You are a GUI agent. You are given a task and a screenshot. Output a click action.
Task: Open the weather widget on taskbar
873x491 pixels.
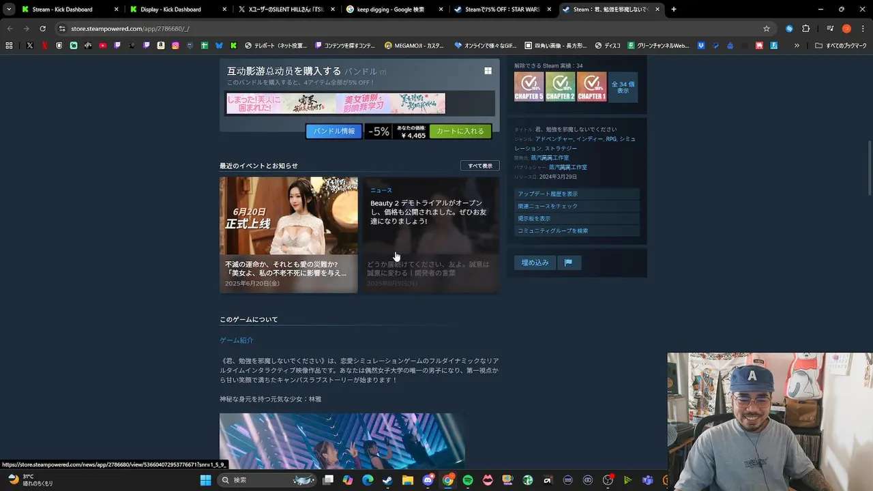[x=30, y=480]
